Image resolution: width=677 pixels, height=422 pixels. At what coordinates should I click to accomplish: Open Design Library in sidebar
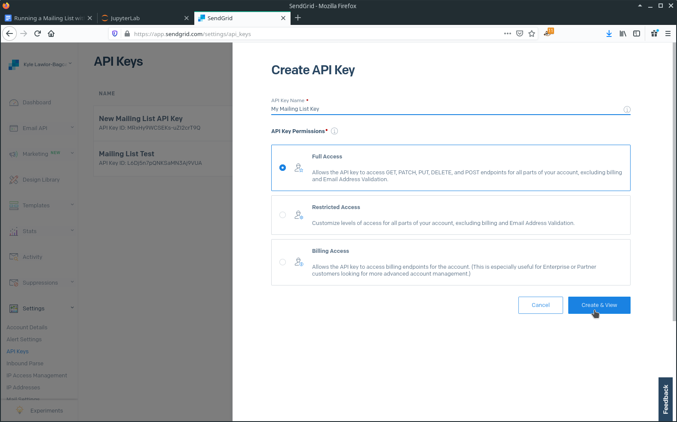(x=41, y=180)
